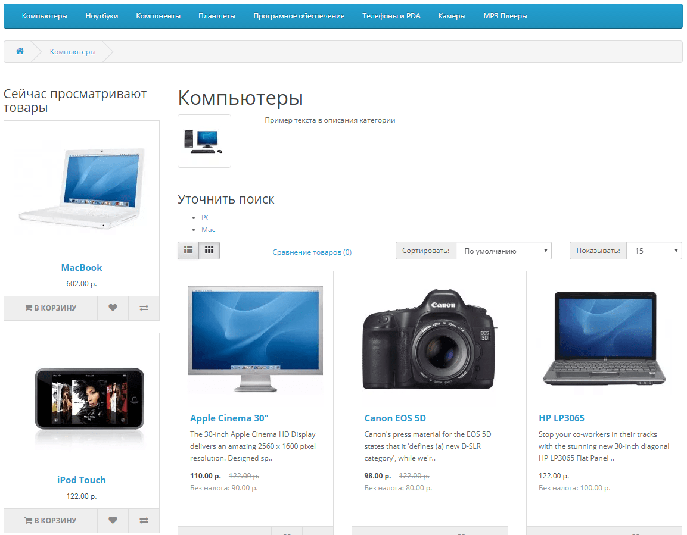Image resolution: width=687 pixels, height=535 pixels.
Task: Open the Ноутбуки menu item
Action: [102, 16]
